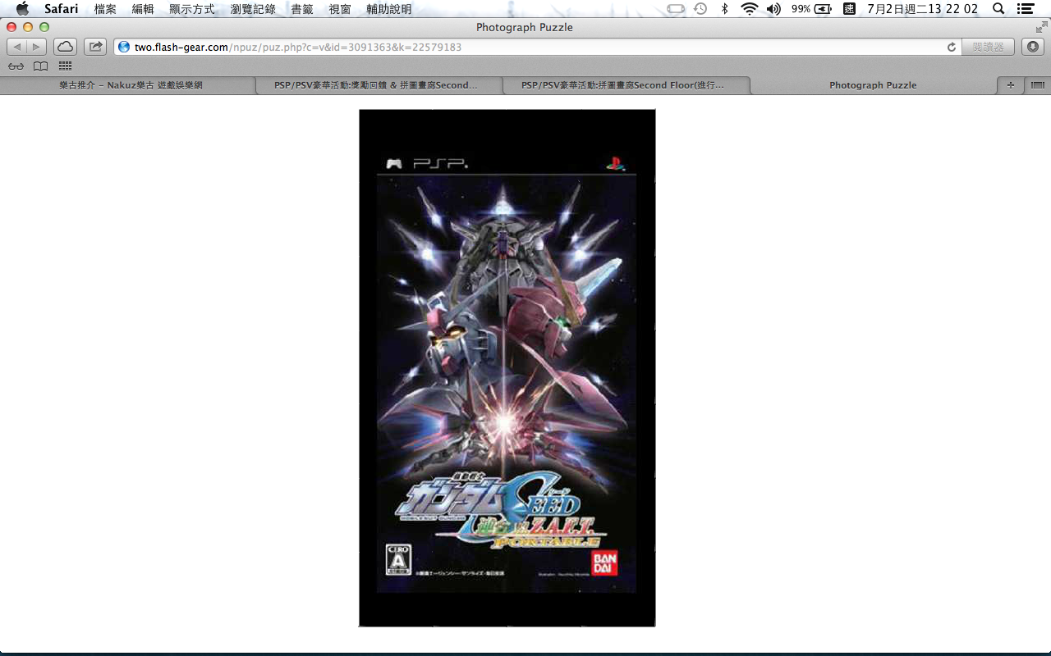Reload the page with the refresh icon
This screenshot has height=656, width=1051.
coord(952,48)
